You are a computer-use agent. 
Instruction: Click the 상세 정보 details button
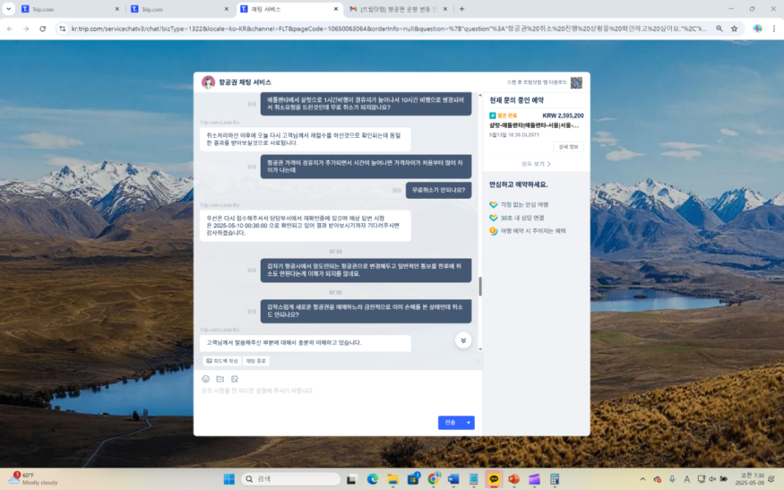[568, 147]
